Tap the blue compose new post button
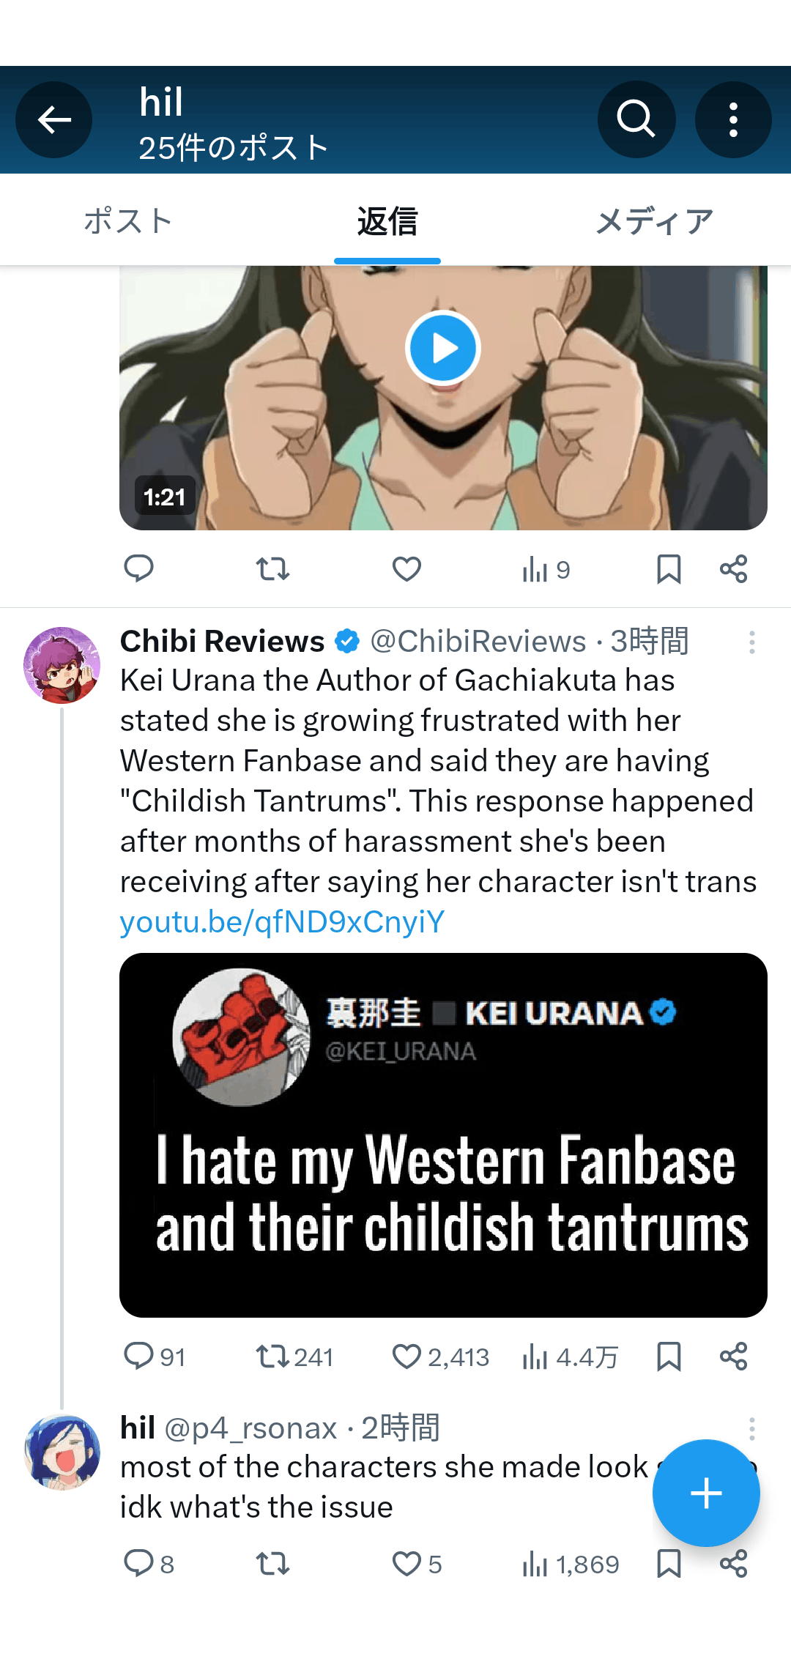Viewport: 791px width, 1670px height. [706, 1493]
